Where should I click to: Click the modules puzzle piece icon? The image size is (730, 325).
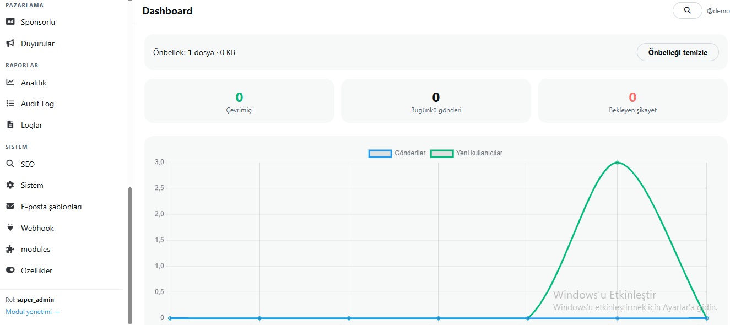coord(10,249)
